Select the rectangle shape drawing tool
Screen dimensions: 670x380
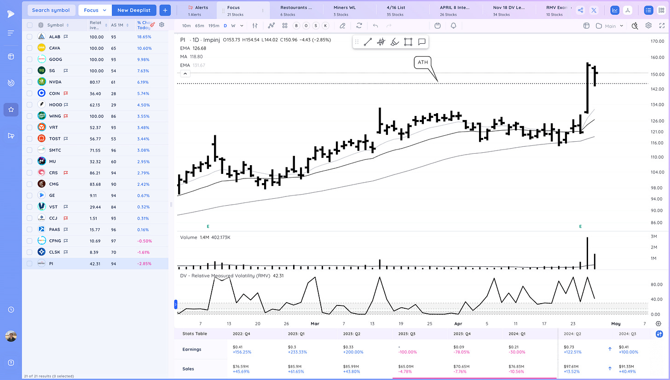[x=408, y=42]
